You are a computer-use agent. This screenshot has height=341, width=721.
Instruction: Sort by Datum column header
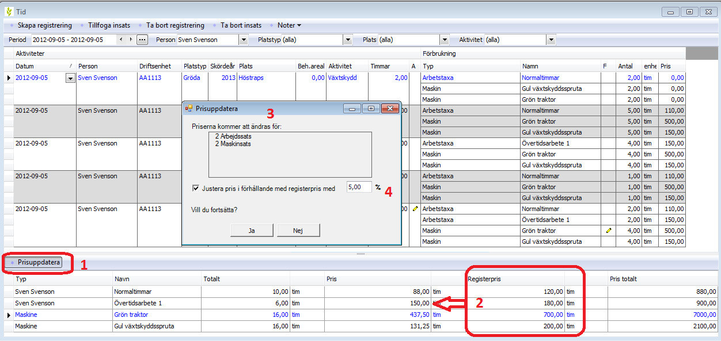[45, 66]
